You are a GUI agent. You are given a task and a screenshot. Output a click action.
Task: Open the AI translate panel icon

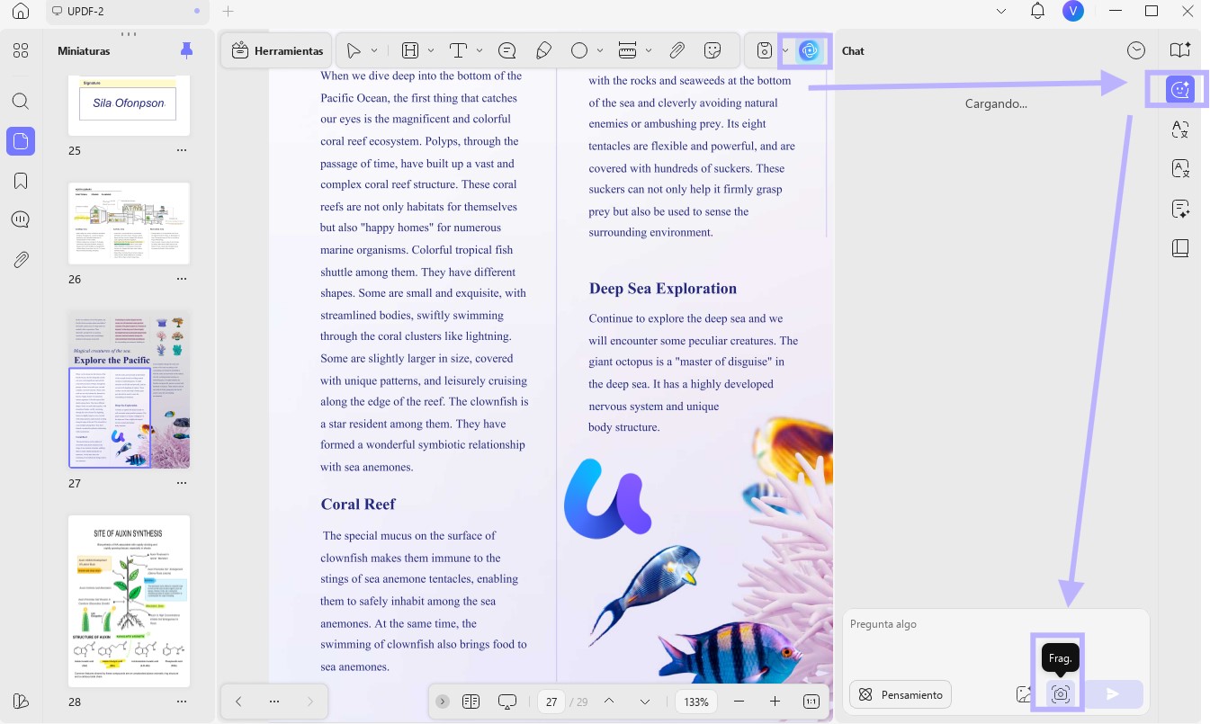click(1180, 130)
